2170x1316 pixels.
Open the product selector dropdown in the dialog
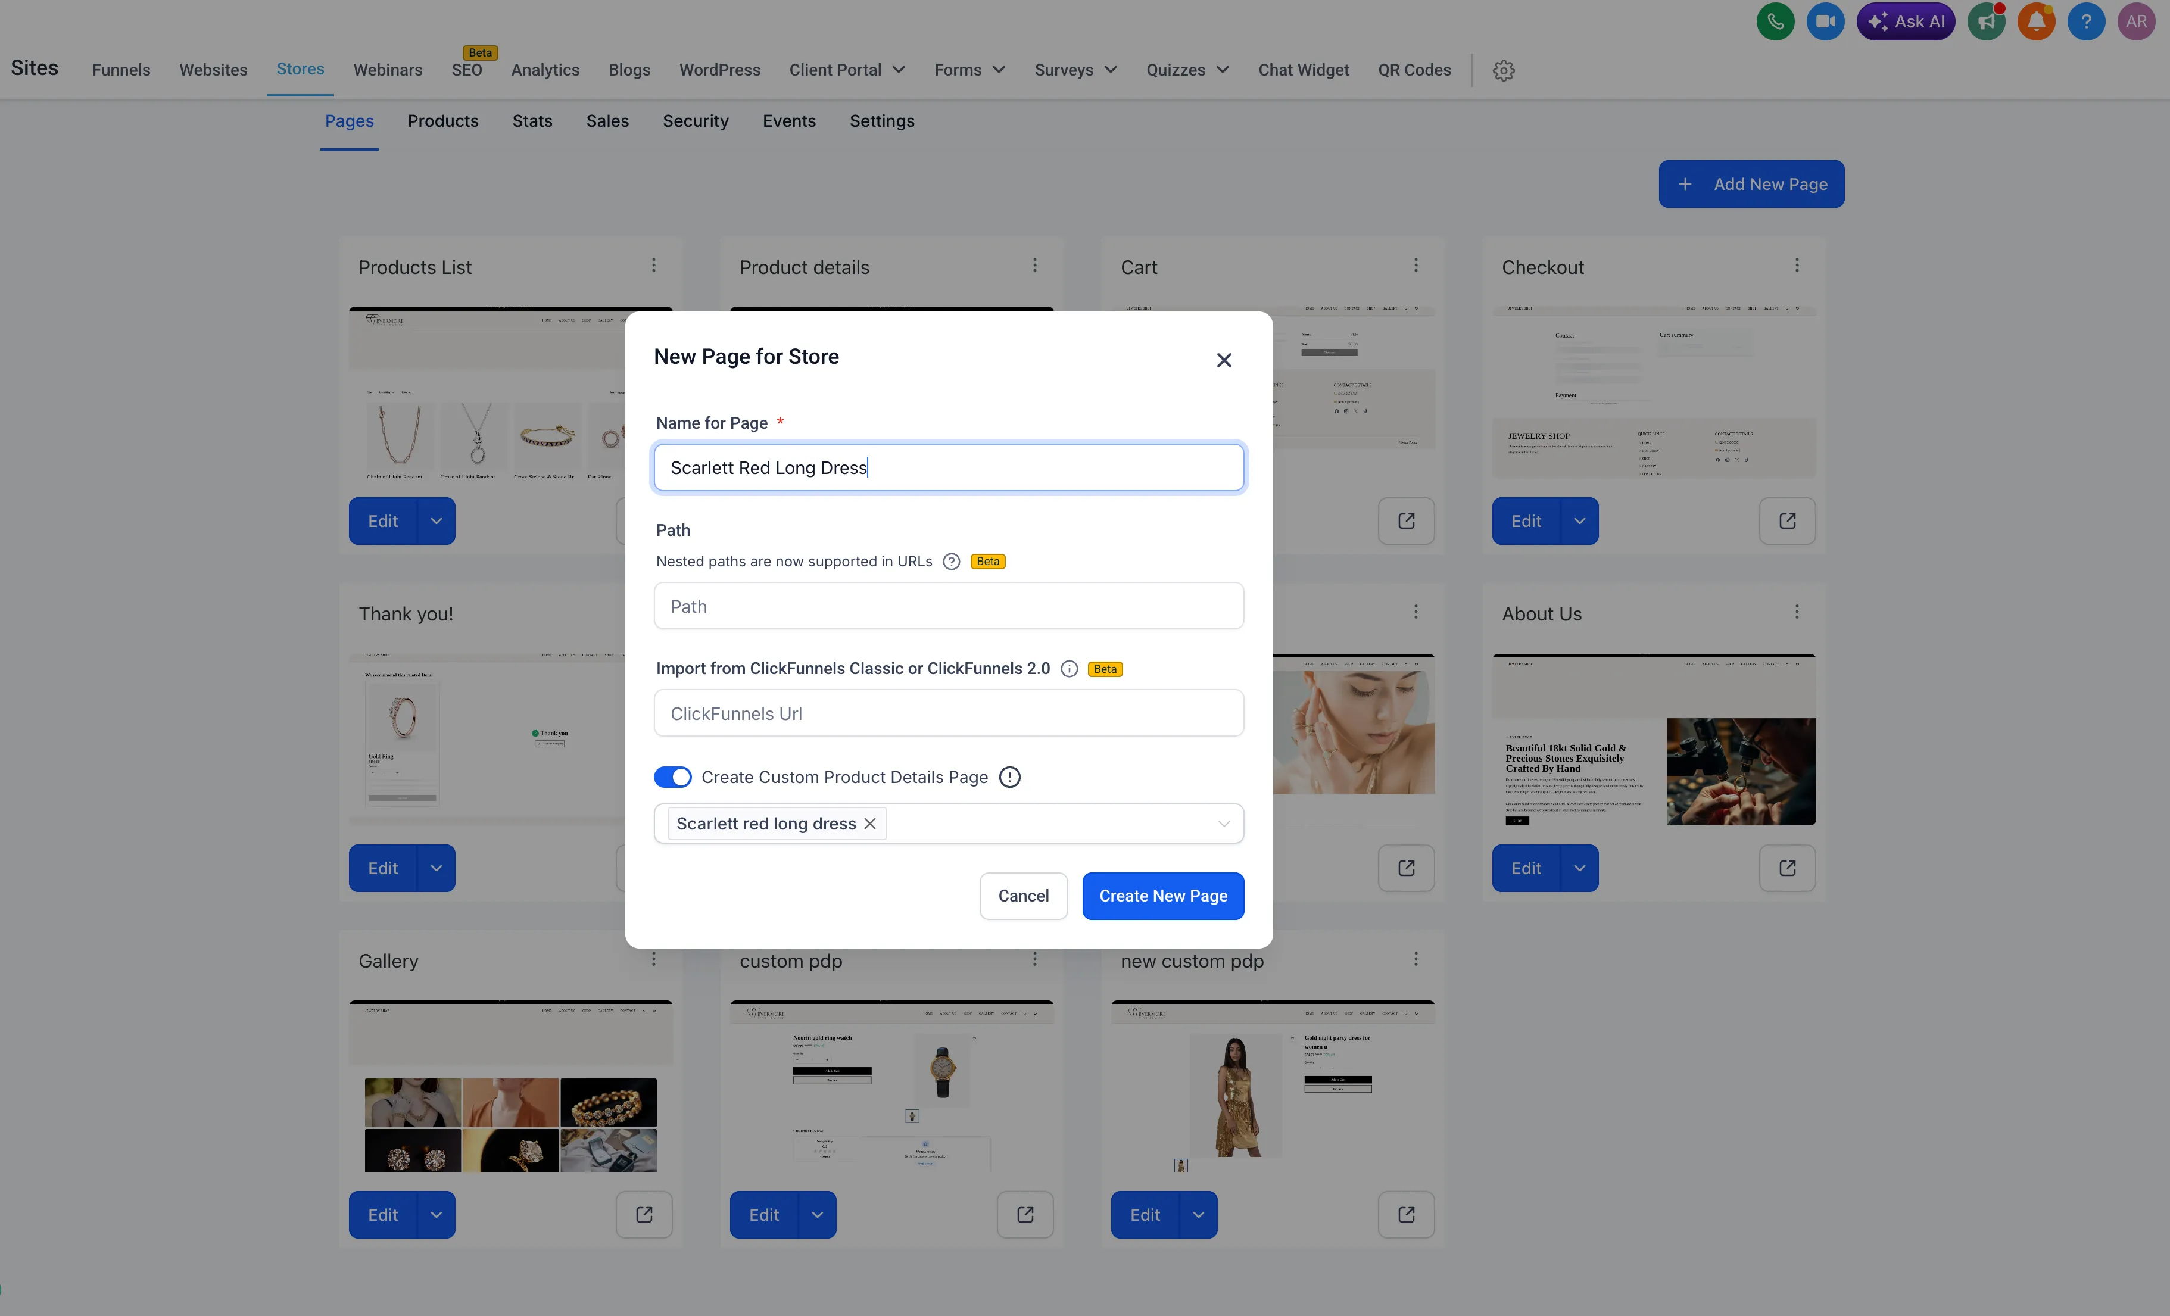tap(1223, 824)
